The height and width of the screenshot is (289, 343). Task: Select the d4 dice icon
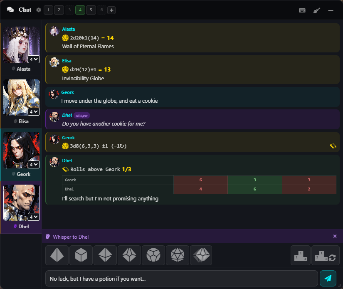point(57,255)
